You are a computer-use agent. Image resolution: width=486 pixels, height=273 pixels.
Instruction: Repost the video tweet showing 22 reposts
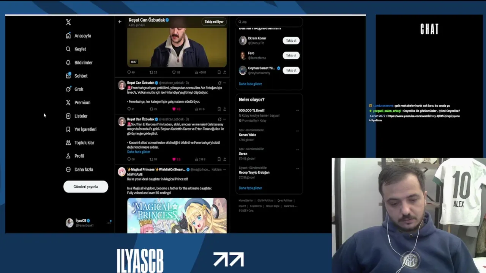(151, 72)
